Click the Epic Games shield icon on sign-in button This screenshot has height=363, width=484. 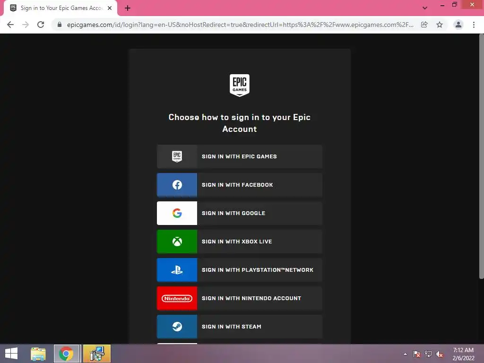[x=177, y=156]
